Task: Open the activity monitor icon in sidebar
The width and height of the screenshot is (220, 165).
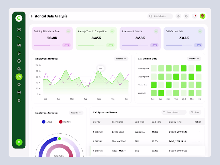Action: (x=19, y=61)
